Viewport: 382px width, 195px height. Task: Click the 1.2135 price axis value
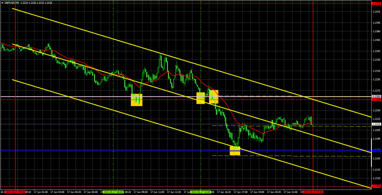376,170
